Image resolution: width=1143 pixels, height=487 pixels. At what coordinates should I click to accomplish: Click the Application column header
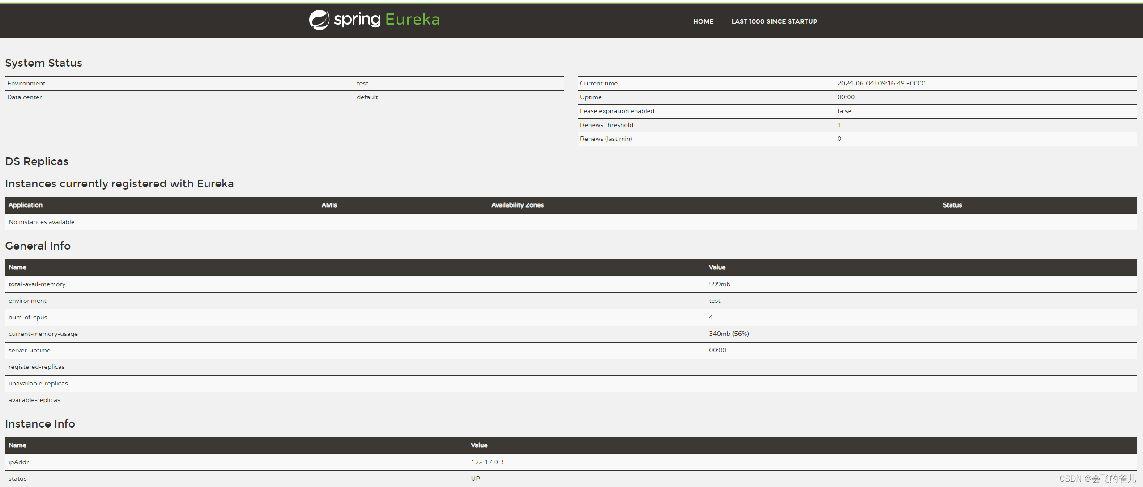point(26,205)
